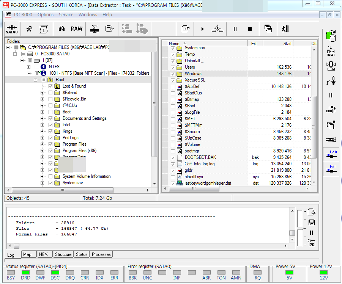The height and width of the screenshot is (284, 342).
Task: Select the Users folder in file list
Action: (190, 67)
